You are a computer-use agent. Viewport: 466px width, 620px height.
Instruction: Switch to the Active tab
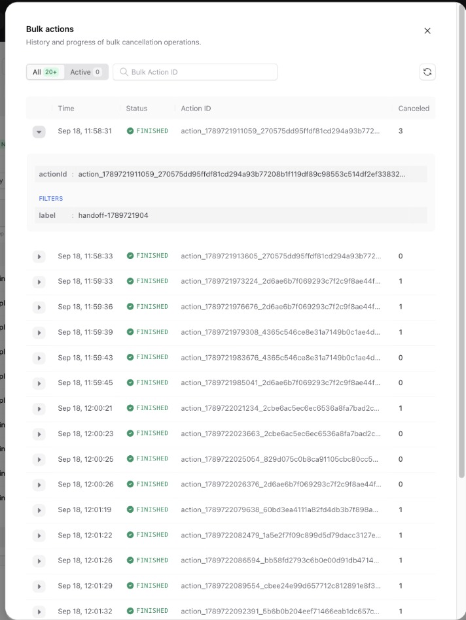(86, 72)
